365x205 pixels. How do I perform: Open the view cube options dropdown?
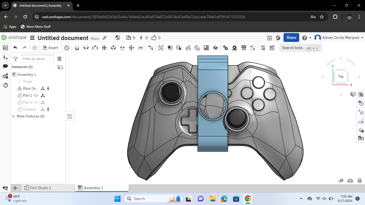[353, 94]
